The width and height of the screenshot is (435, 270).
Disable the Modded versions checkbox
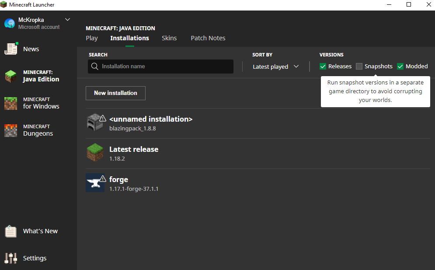[x=400, y=67]
